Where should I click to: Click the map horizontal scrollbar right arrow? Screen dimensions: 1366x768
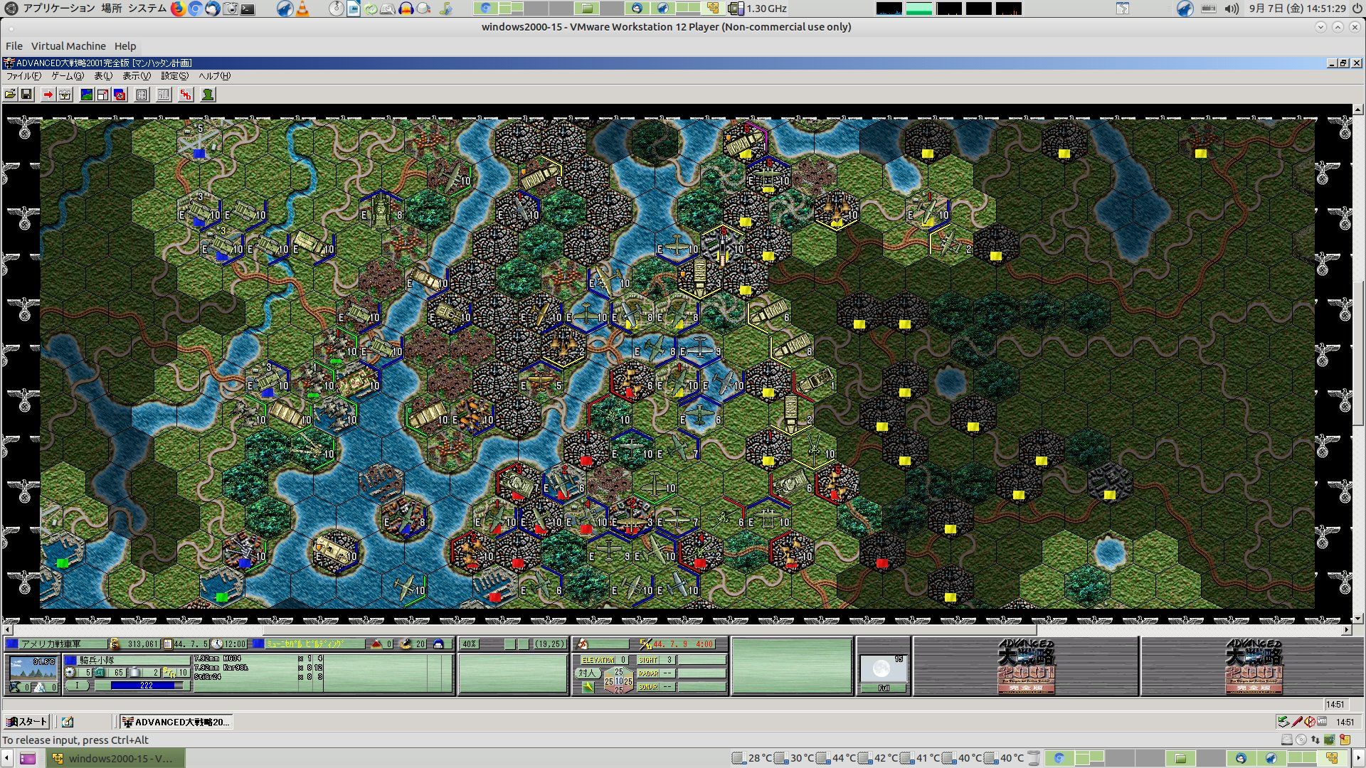[x=1346, y=630]
